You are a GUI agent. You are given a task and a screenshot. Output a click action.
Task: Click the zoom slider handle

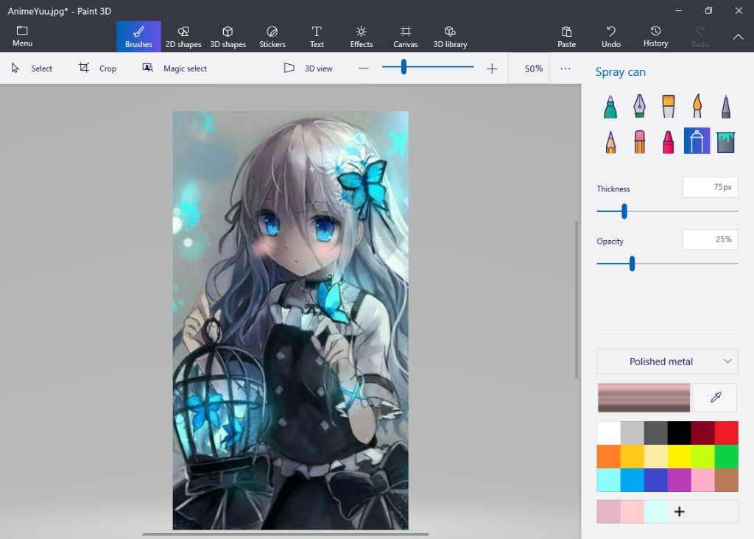pos(404,67)
